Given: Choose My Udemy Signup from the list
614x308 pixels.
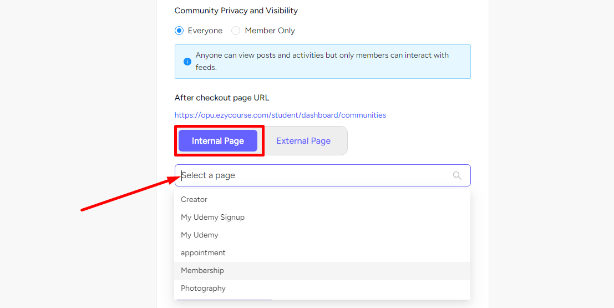Looking at the screenshot, I should click(x=322, y=217).
